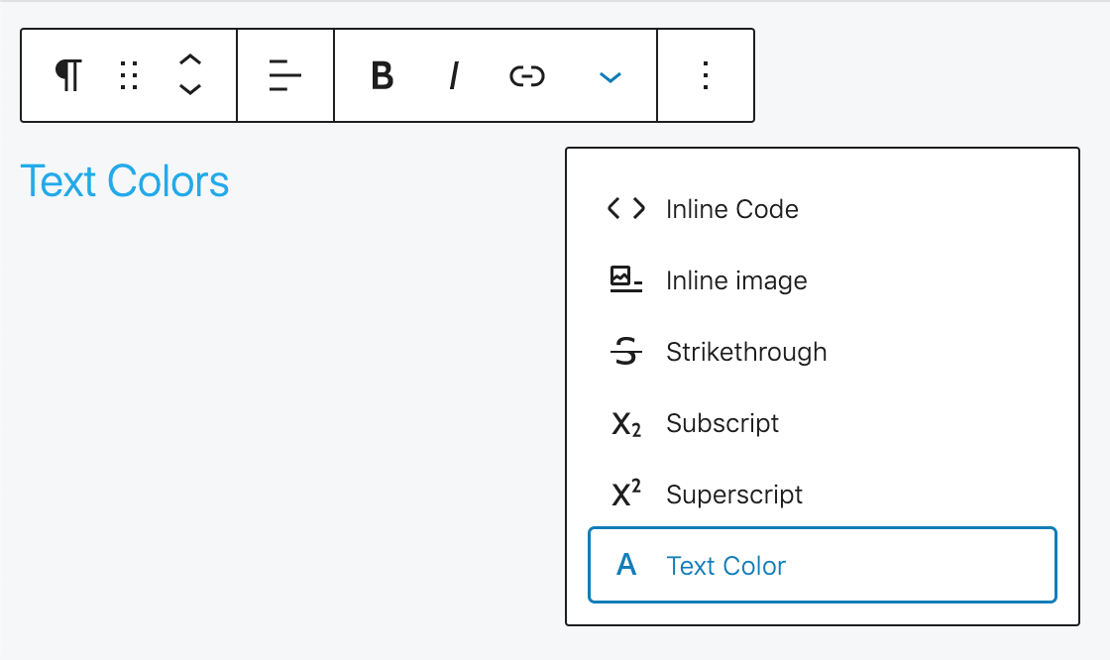Click the paragraph block type icon
This screenshot has height=660, width=1110.
tap(67, 75)
